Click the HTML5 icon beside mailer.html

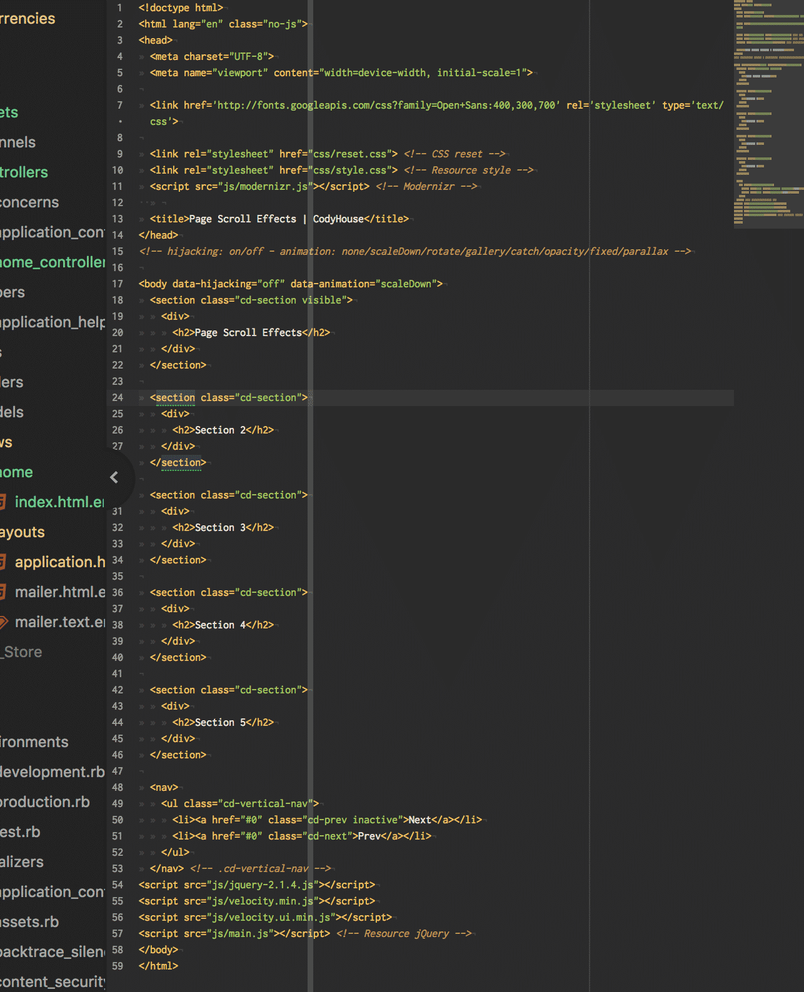[x=3, y=592]
